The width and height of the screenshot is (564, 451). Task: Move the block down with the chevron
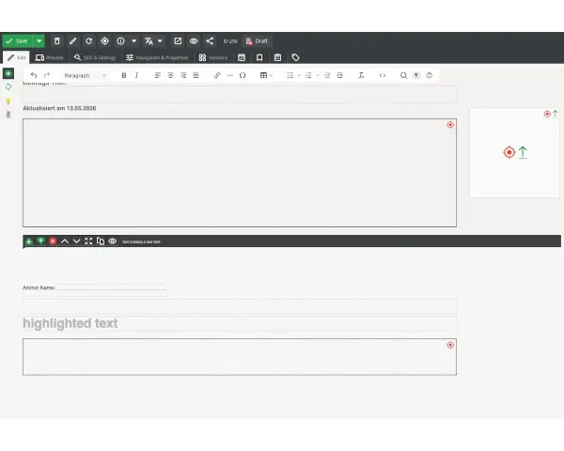pyautogui.click(x=77, y=241)
